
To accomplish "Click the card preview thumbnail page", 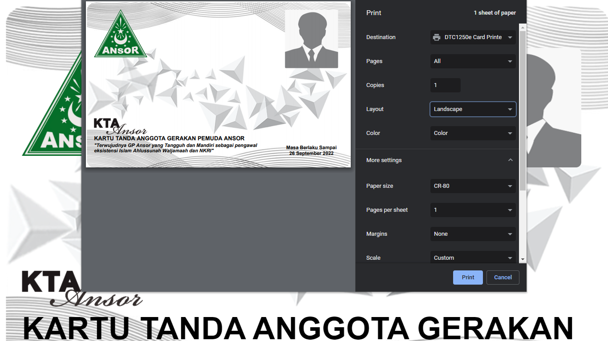I will pyautogui.click(x=218, y=84).
